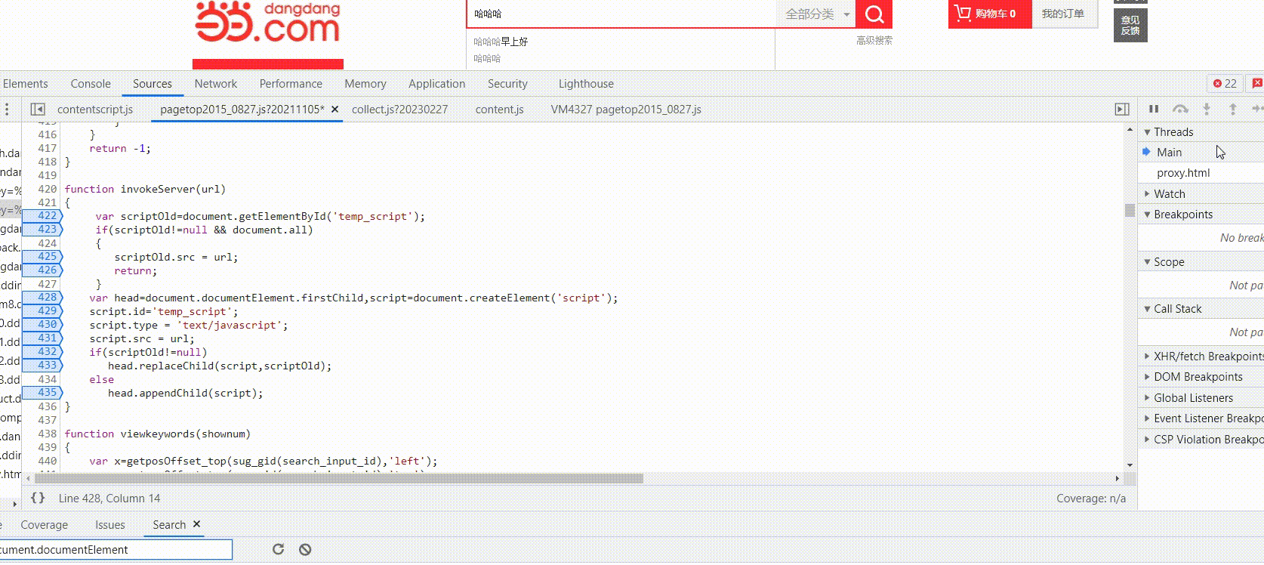Switch to the Console tab
The height and width of the screenshot is (565, 1264).
pyautogui.click(x=91, y=84)
